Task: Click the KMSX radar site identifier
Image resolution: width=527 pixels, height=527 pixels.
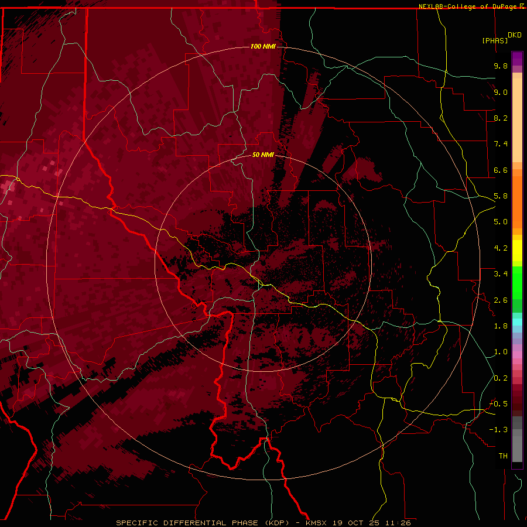Action: [x=316, y=523]
